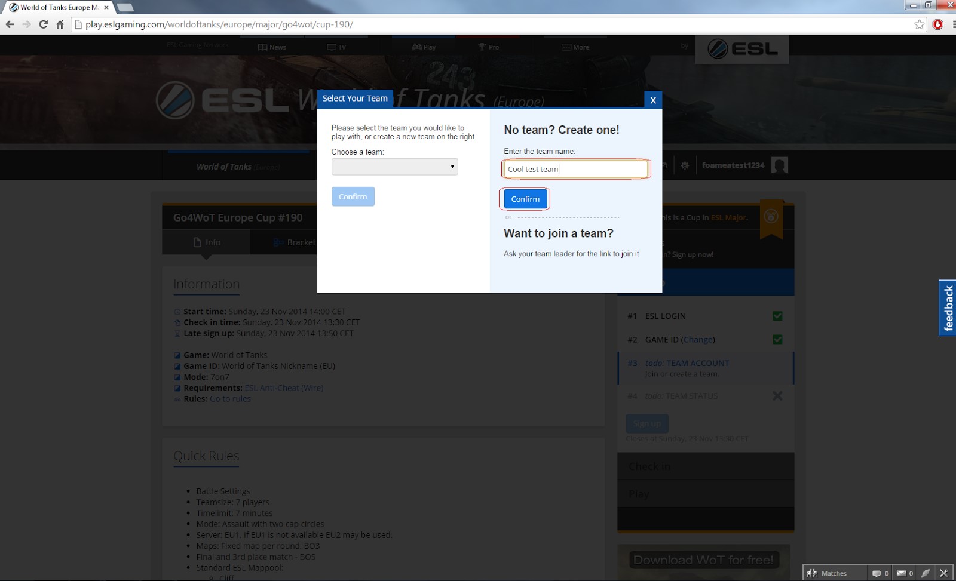Click the team name input field
The width and height of the screenshot is (956, 581).
(x=575, y=169)
